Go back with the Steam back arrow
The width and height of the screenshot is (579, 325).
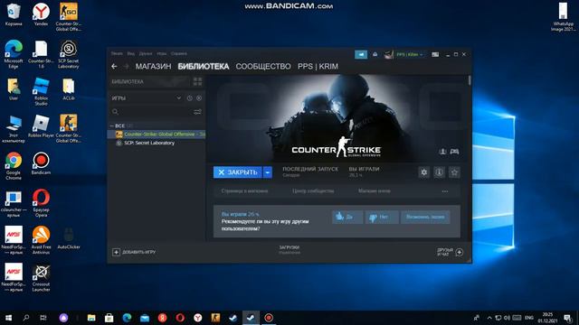click(114, 66)
